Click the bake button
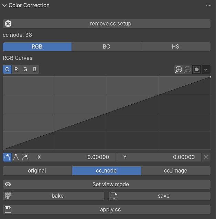The width and height of the screenshot is (216, 219). pos(53,196)
